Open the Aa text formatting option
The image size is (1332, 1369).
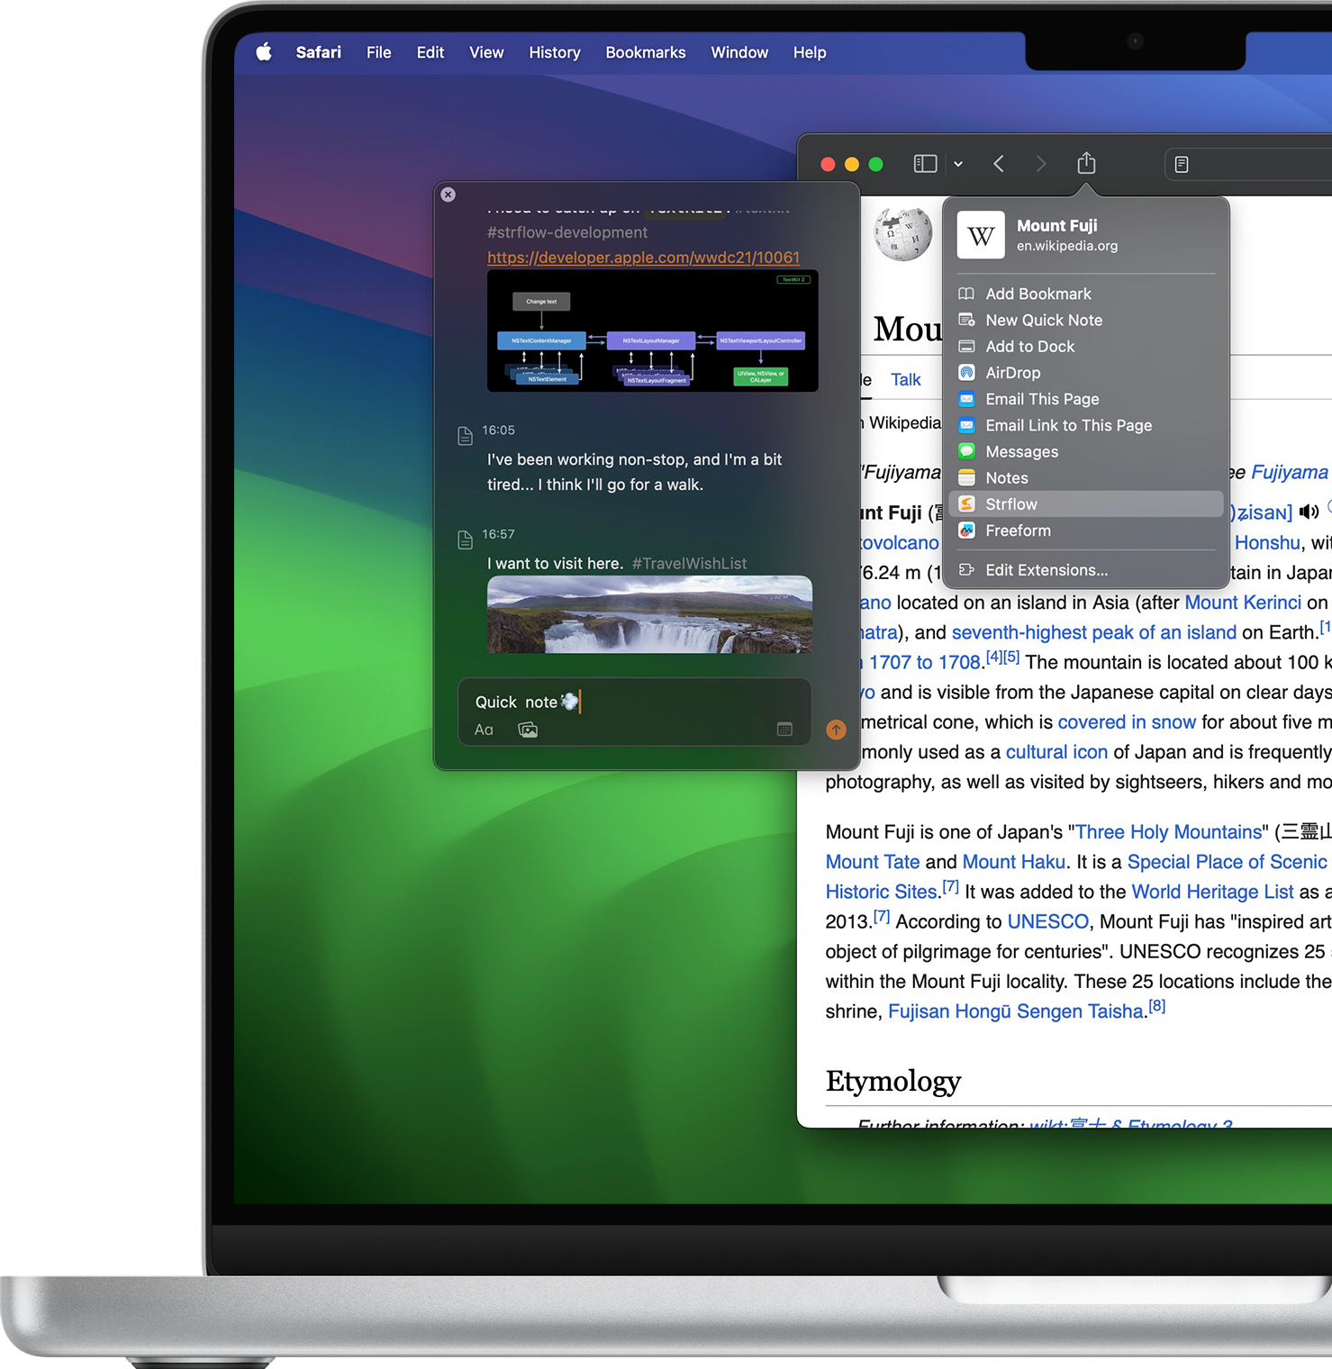tap(484, 730)
